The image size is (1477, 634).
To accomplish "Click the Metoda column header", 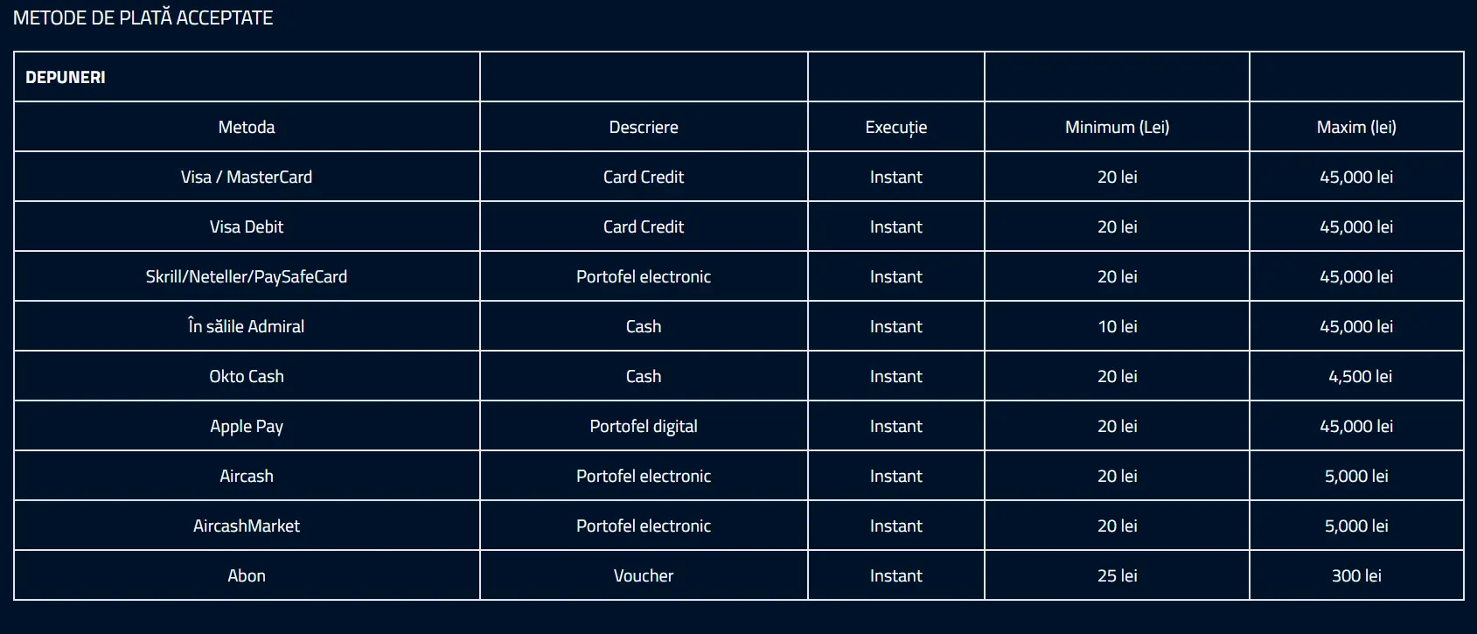I will point(247,127).
